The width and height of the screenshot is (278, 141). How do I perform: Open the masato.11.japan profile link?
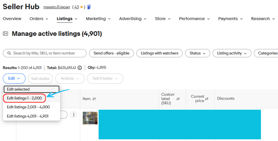coord(57,7)
